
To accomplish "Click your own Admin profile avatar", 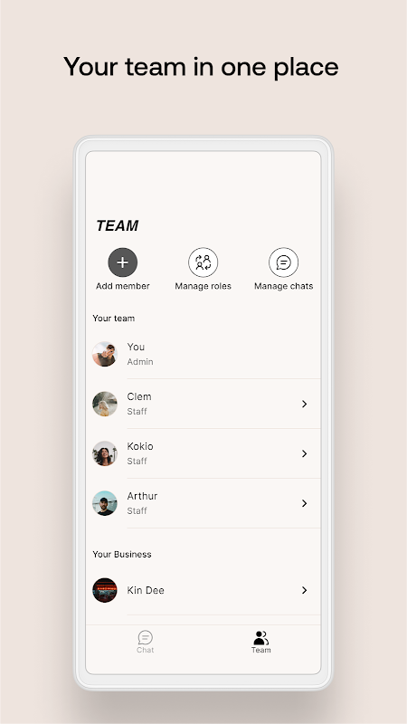I will pos(105,354).
